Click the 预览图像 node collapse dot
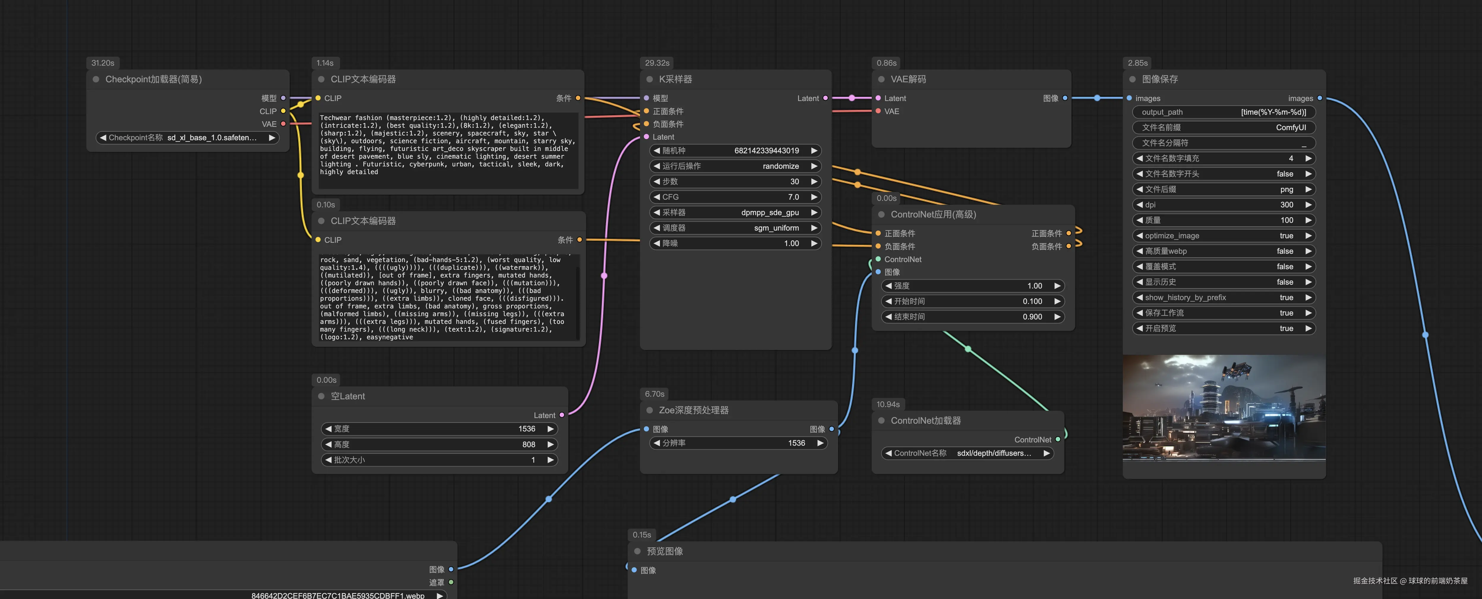The width and height of the screenshot is (1482, 599). [637, 551]
